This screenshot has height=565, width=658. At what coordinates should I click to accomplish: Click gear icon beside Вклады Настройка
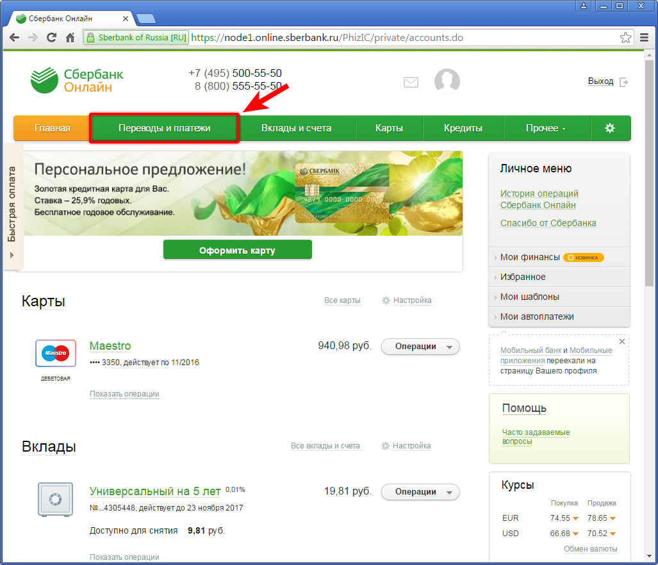[385, 446]
